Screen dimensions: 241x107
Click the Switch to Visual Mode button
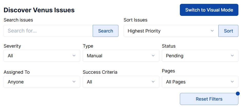(x=209, y=10)
